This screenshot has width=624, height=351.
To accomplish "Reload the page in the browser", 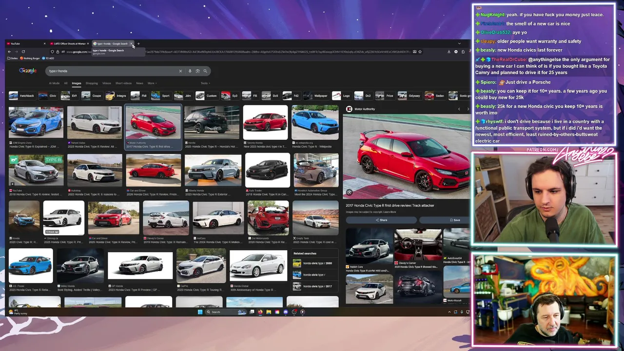I will click(23, 52).
